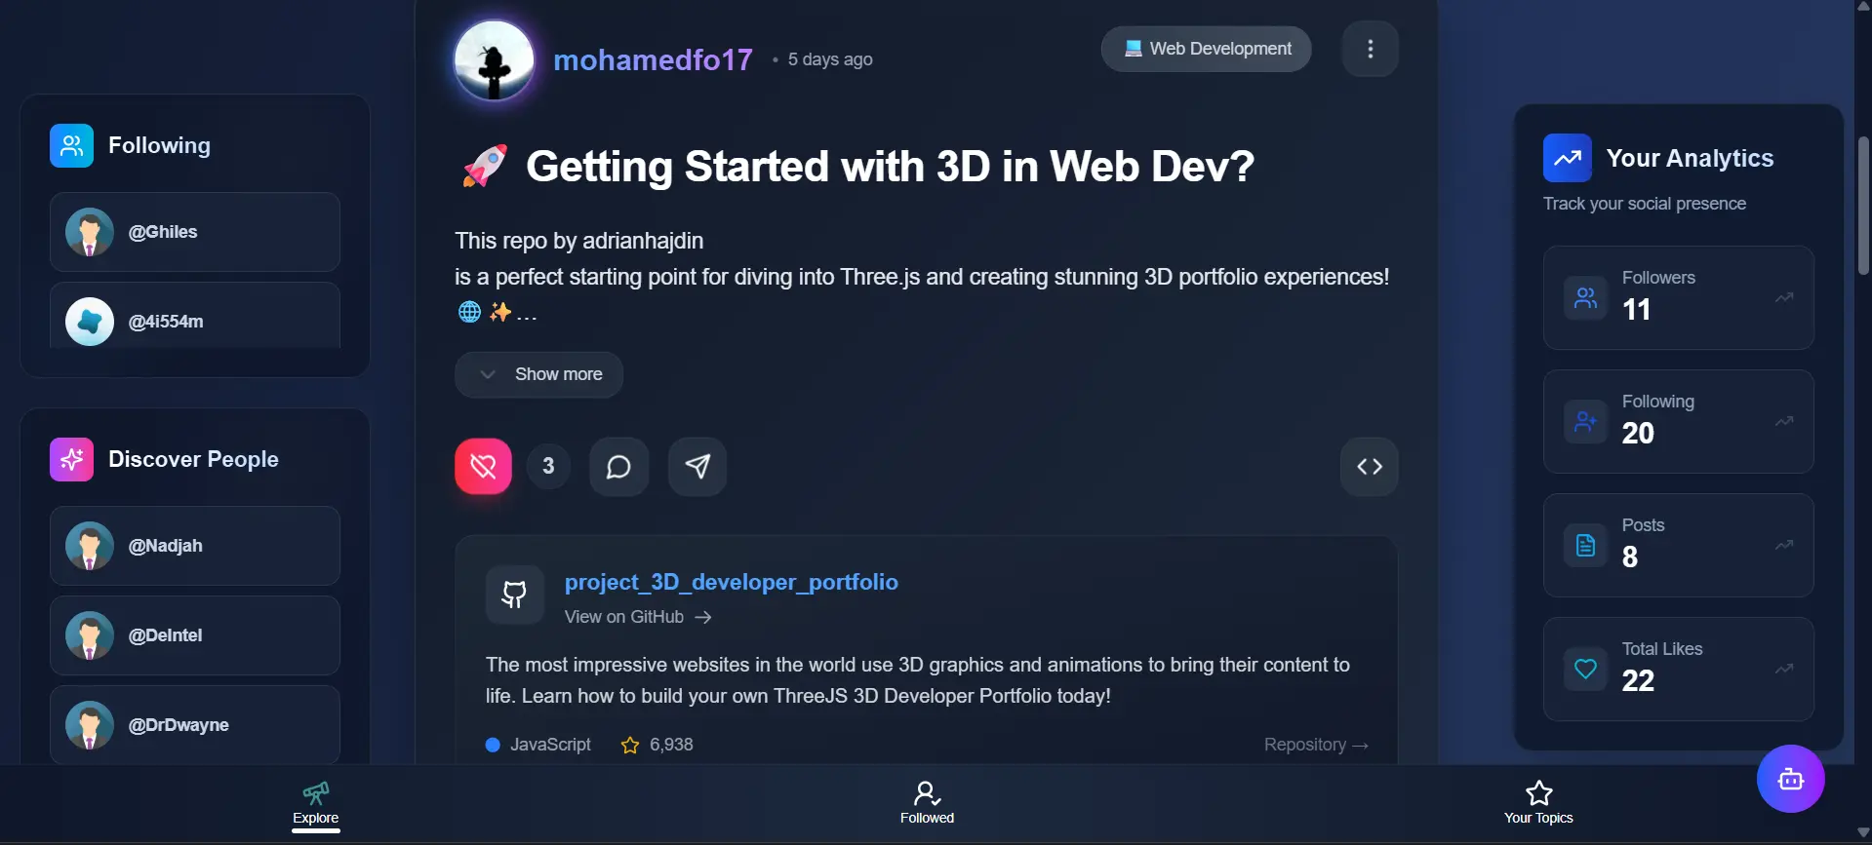Click the rocket emoji in post title
This screenshot has height=845, width=1872.
coord(485,166)
